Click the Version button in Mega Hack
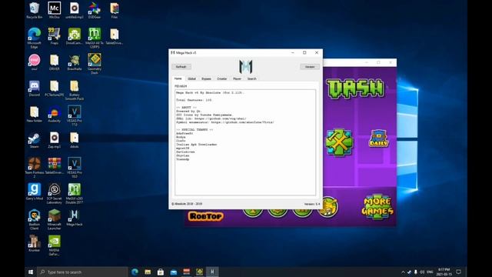This screenshot has width=492, height=277. tap(310, 67)
